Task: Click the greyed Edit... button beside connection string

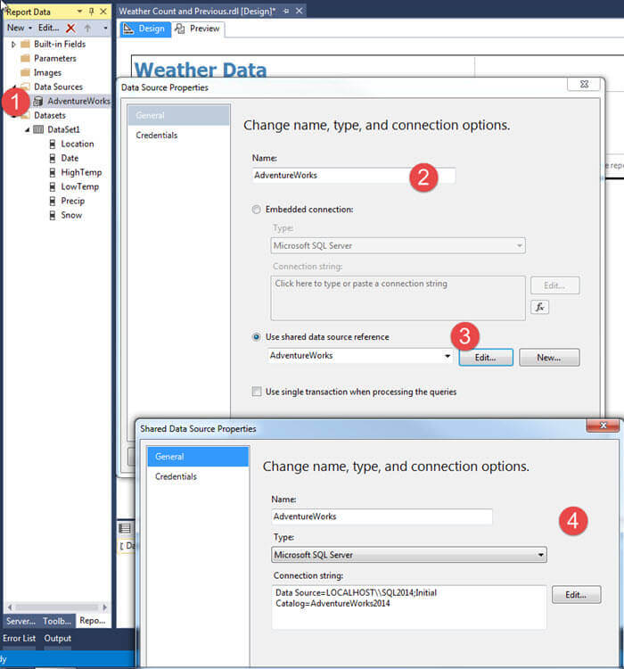Action: click(554, 285)
